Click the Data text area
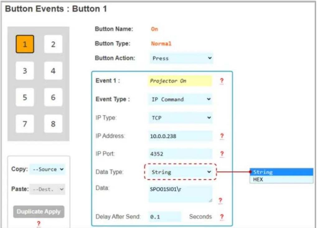The height and width of the screenshot is (228, 317). click(180, 194)
